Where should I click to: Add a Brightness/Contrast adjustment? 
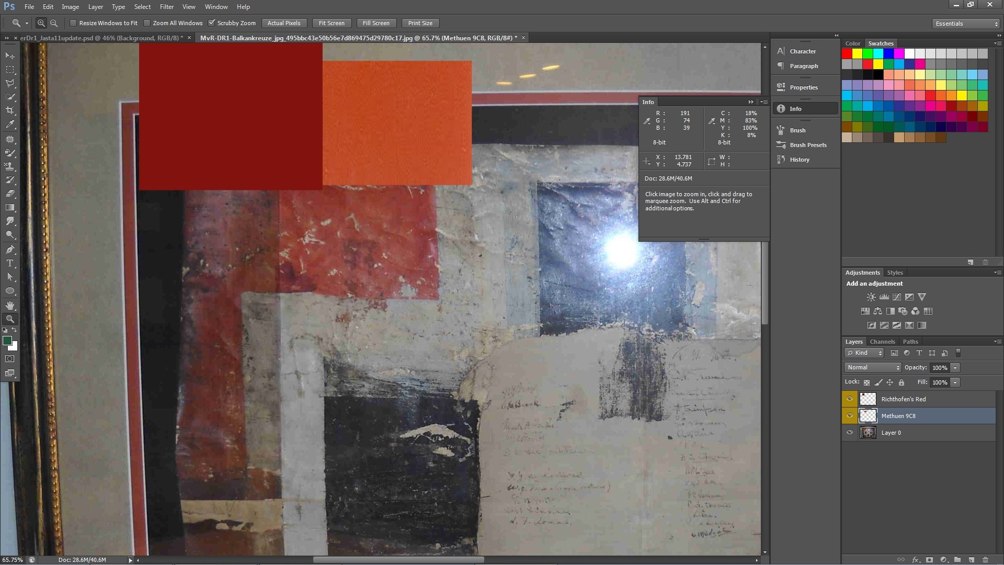coord(871,297)
